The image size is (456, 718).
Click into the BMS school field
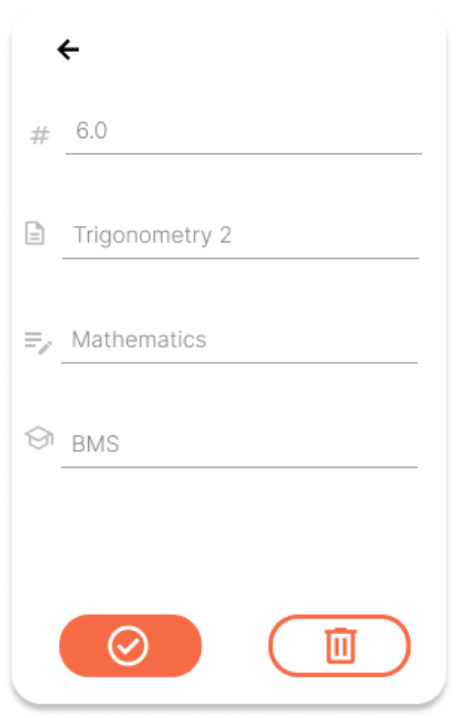[x=239, y=444]
